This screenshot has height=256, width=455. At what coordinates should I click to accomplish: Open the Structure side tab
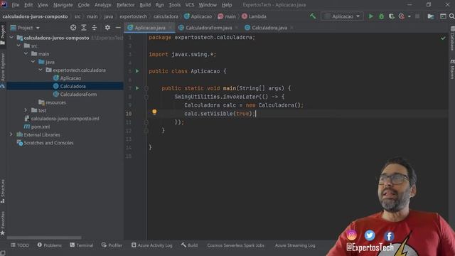[x=3, y=191]
